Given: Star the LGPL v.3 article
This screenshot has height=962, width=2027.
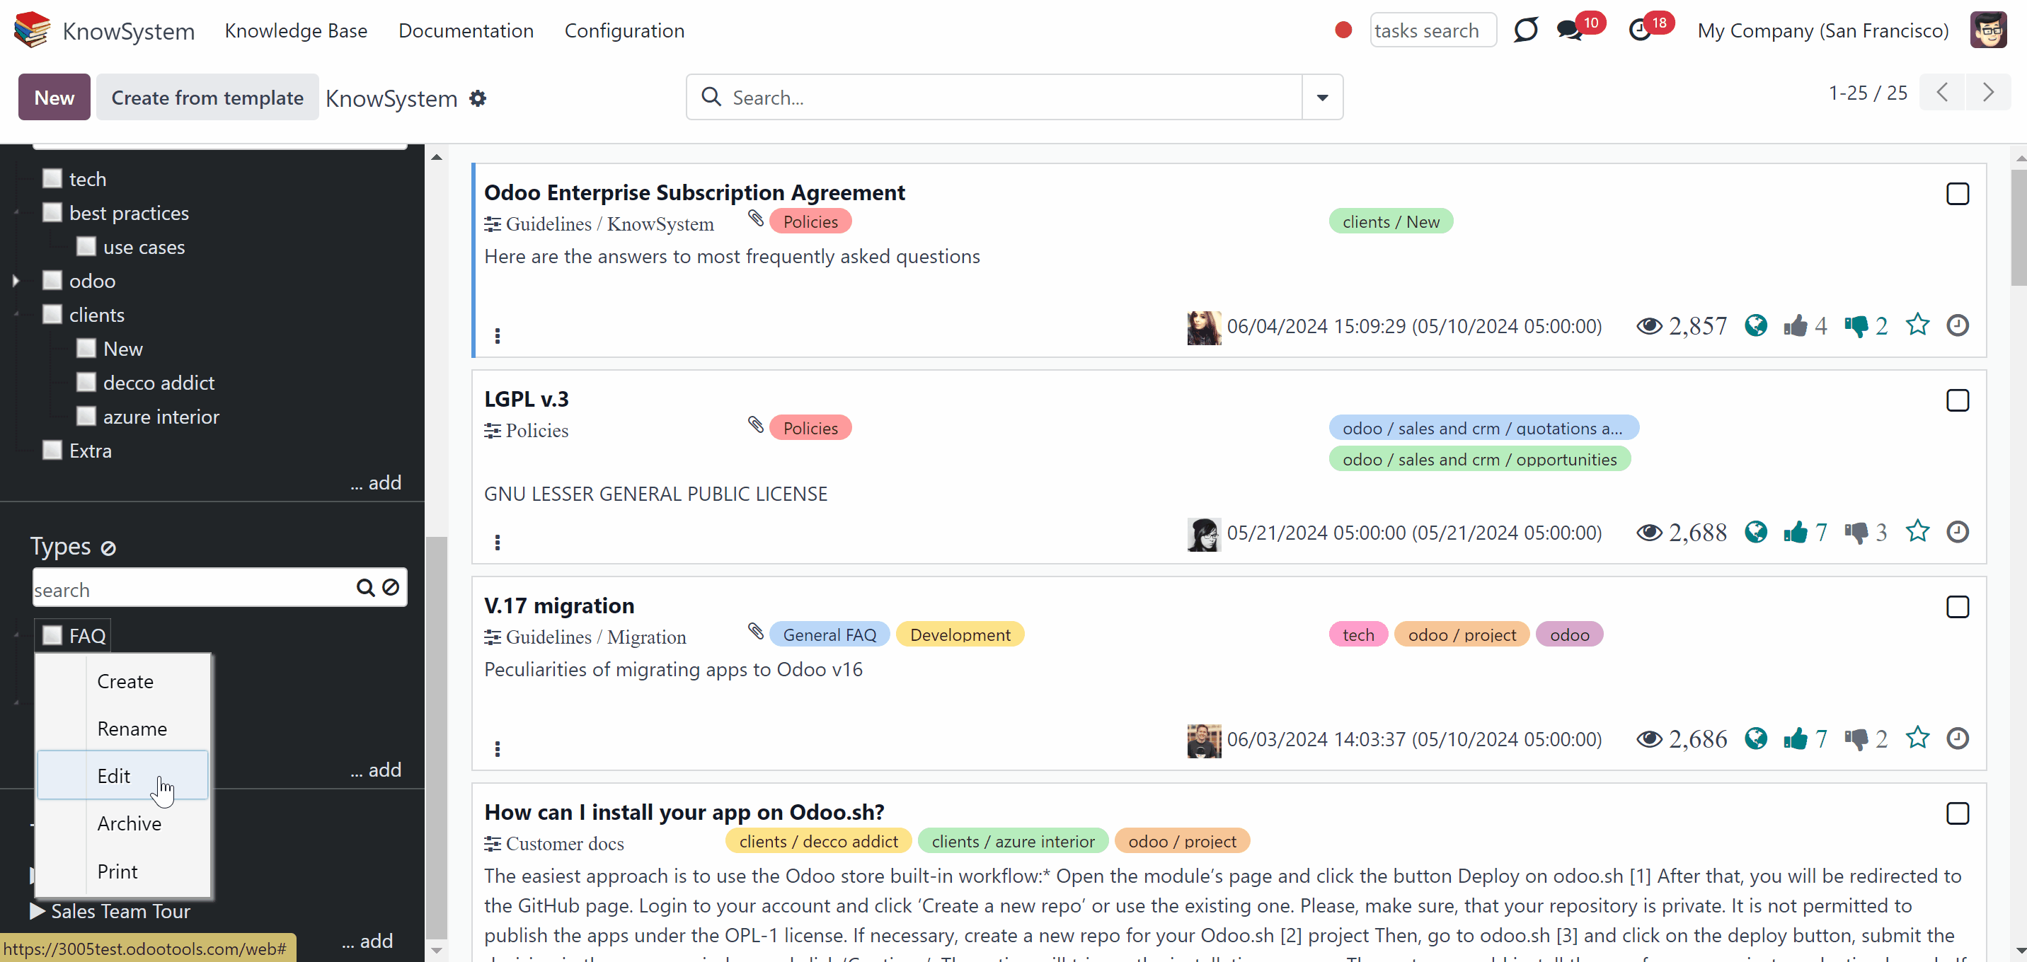Looking at the screenshot, I should 1917,532.
